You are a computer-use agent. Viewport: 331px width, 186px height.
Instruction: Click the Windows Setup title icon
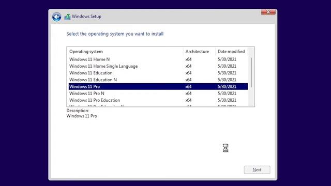coord(67,17)
